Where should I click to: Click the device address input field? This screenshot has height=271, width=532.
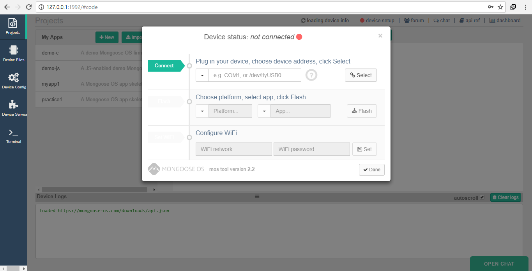click(255, 75)
